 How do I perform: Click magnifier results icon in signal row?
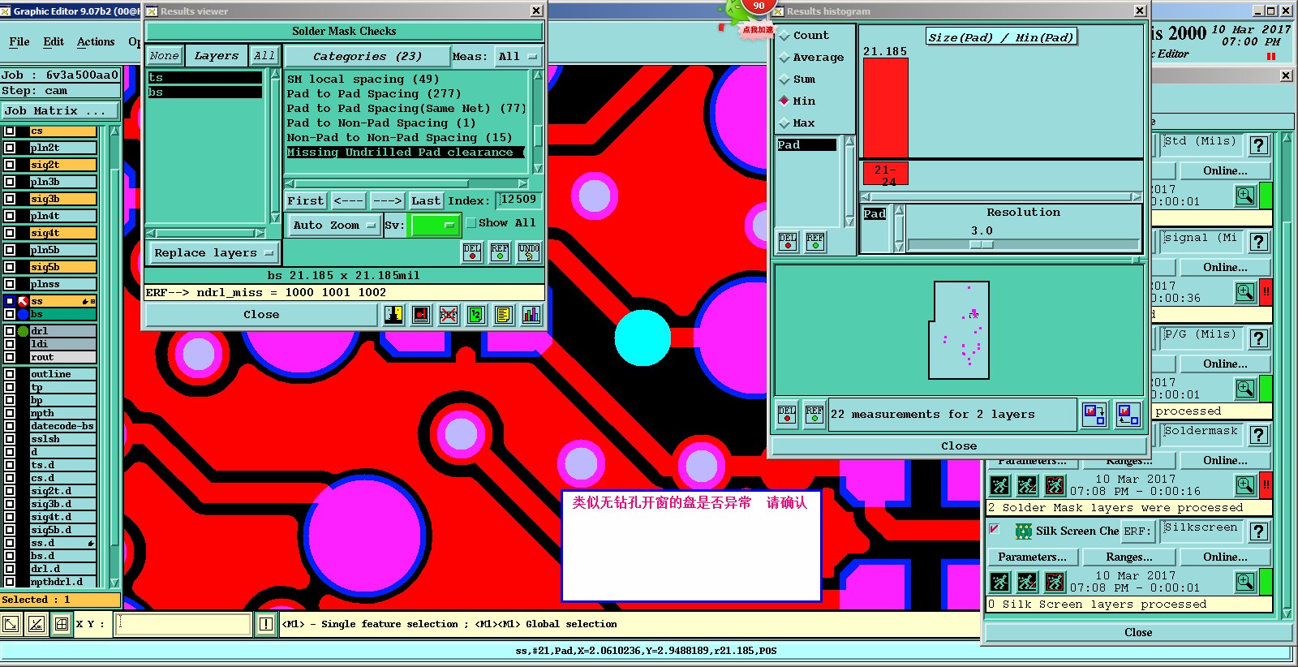click(x=1245, y=292)
